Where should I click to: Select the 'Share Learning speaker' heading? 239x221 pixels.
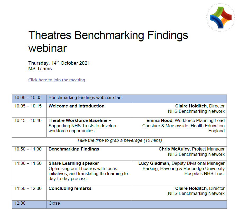point(74,163)
